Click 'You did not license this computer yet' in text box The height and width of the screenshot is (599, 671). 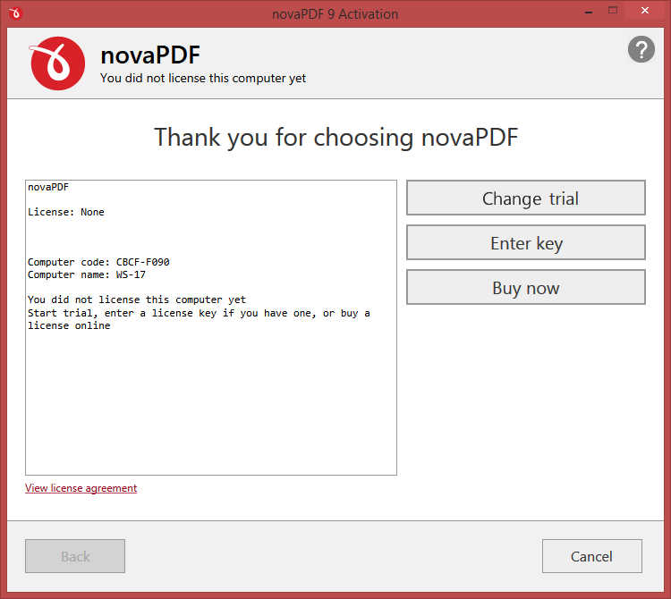pos(137,299)
